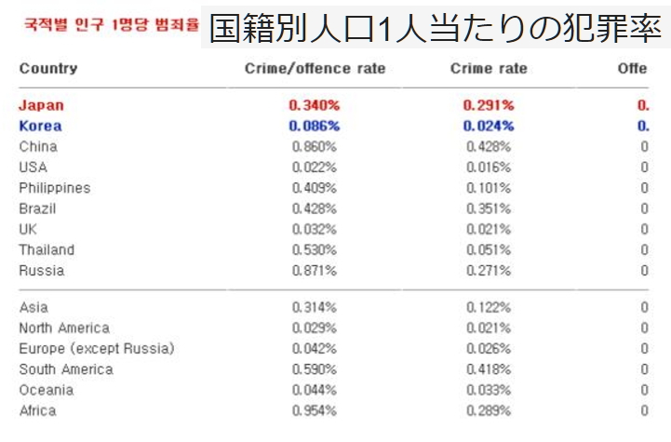Select the Philippines row label

click(55, 188)
